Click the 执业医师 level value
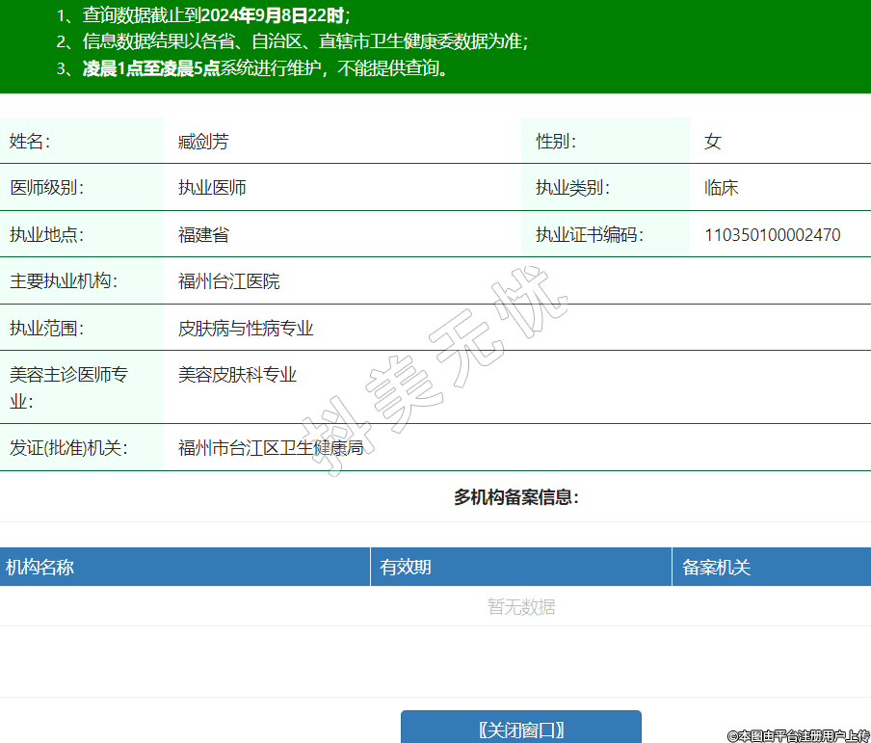871x743 pixels. [x=212, y=188]
